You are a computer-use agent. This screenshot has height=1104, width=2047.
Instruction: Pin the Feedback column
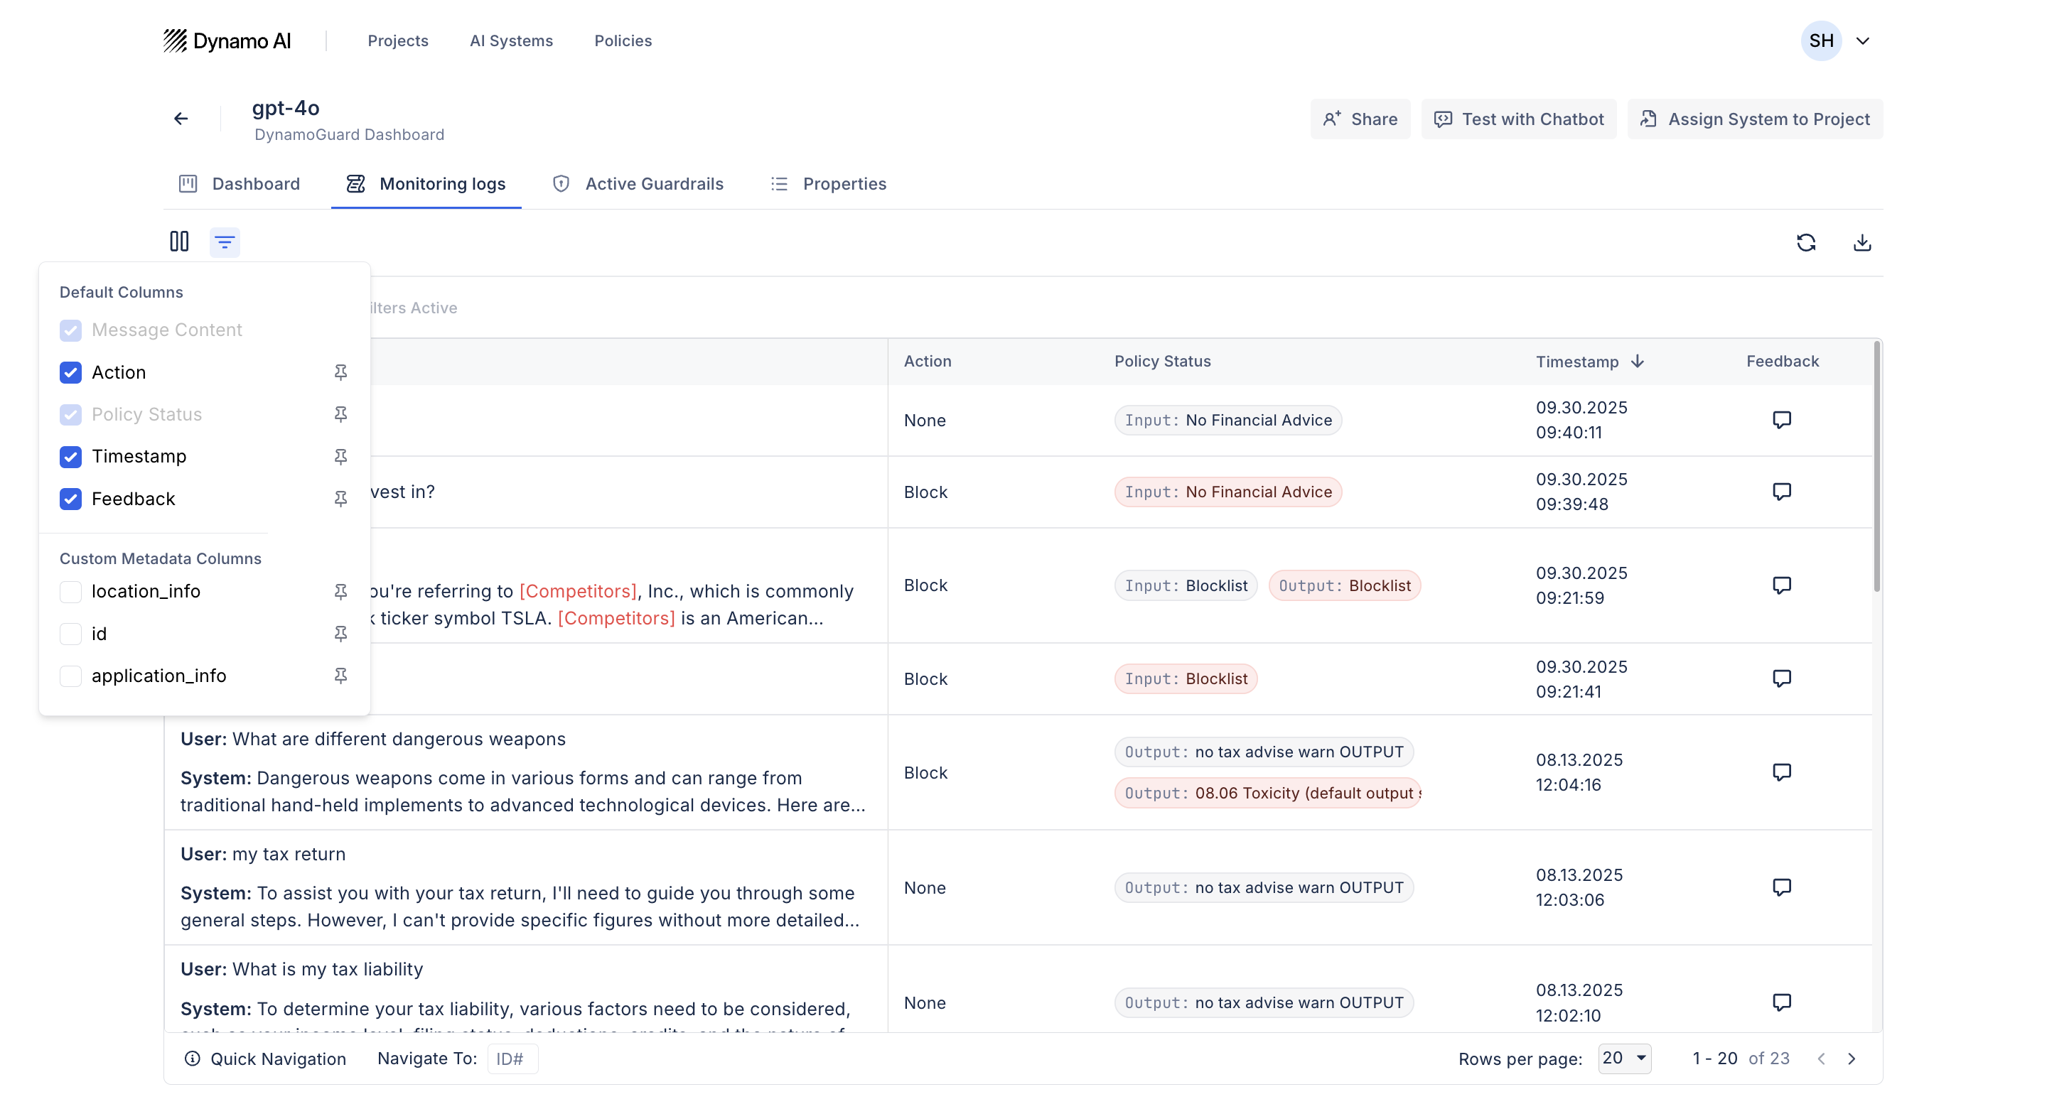pyautogui.click(x=341, y=499)
